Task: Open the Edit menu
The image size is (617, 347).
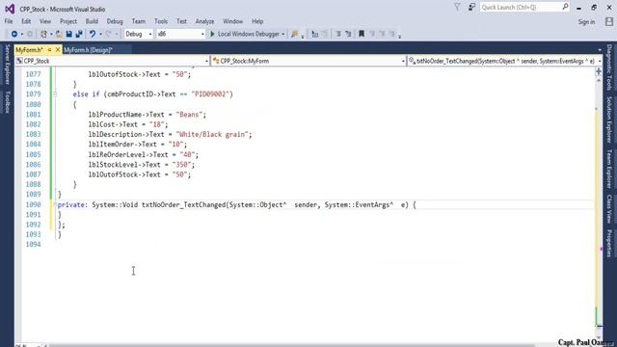Action: (26, 21)
